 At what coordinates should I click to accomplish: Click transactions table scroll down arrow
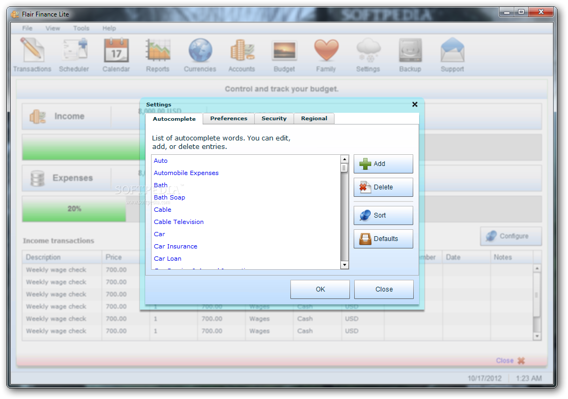(537, 336)
